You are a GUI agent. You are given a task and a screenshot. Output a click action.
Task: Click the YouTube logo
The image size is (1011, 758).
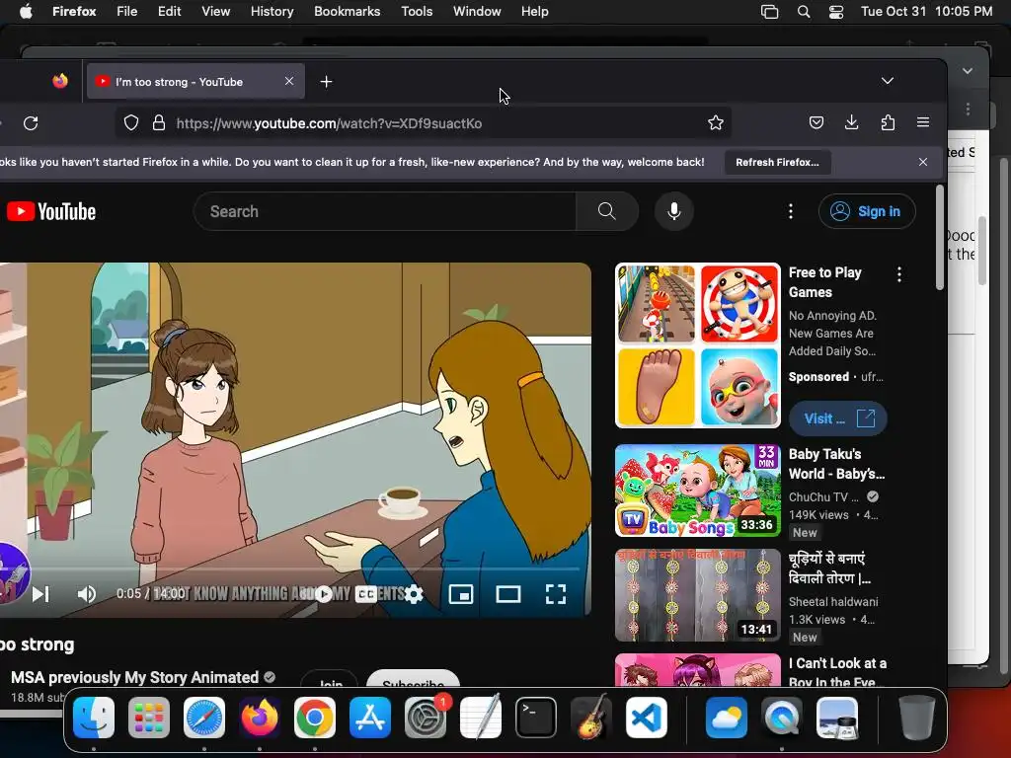[x=51, y=211]
